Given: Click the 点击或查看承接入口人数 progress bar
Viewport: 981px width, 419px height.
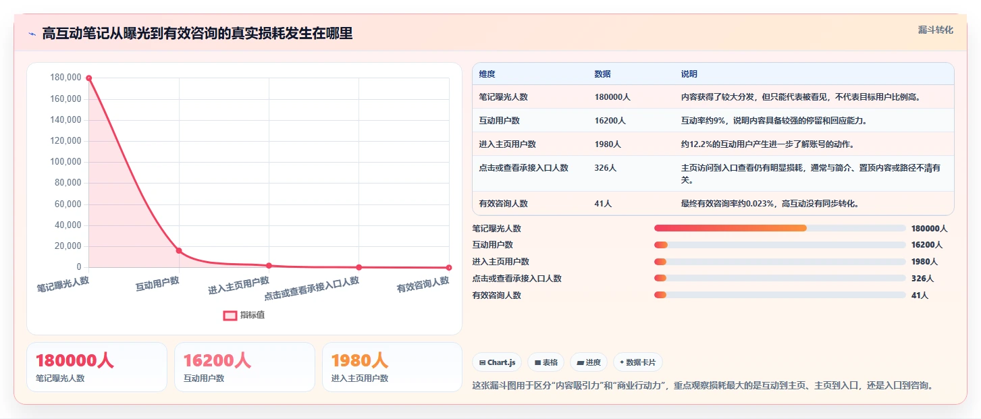Looking at the screenshot, I should click(780, 278).
